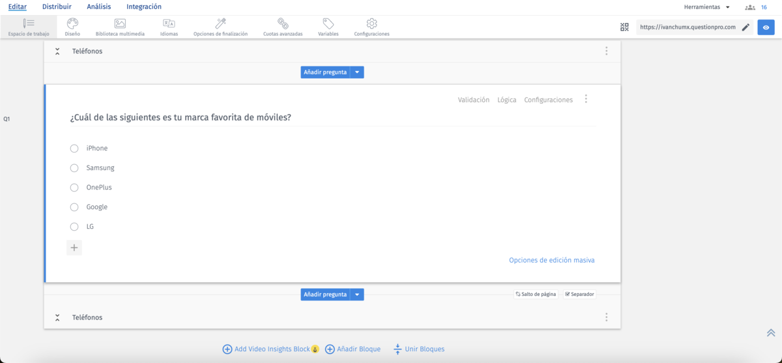The image size is (782, 363).
Task: Edit the Google answer text
Action: 97,207
